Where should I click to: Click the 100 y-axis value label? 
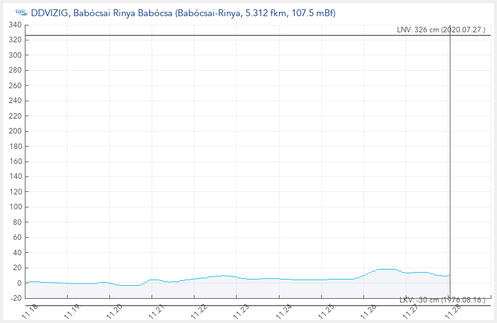point(15,207)
